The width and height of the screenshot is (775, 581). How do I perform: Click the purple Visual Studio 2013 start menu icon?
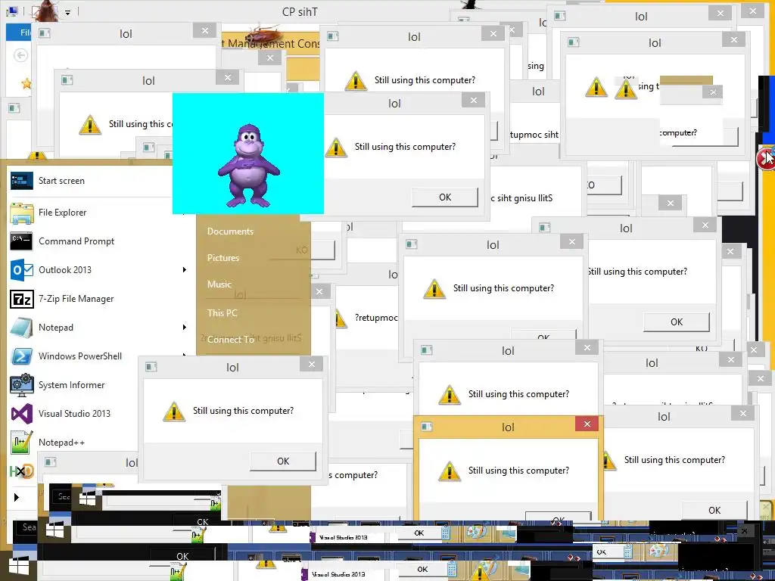click(22, 414)
